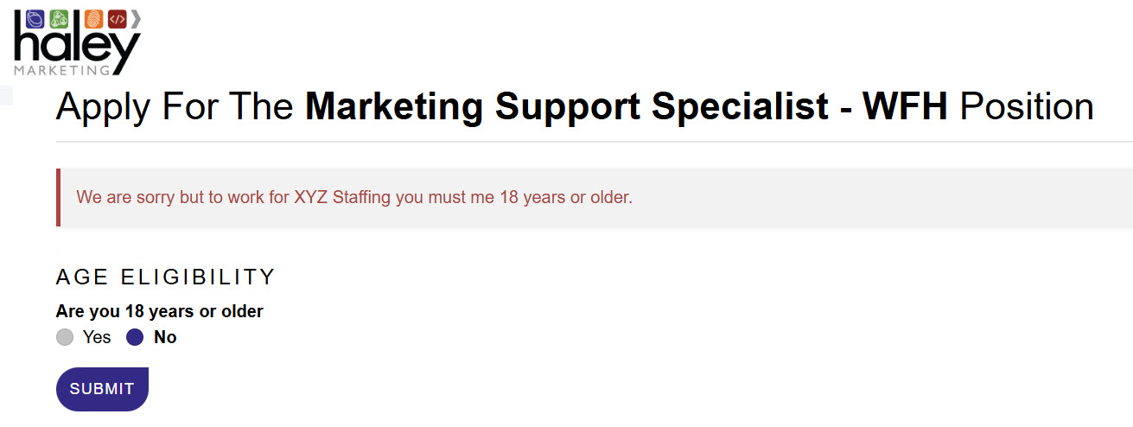Click the AGE ELIGIBILITY section heading
Image resolution: width=1133 pixels, height=427 pixels.
tap(165, 277)
